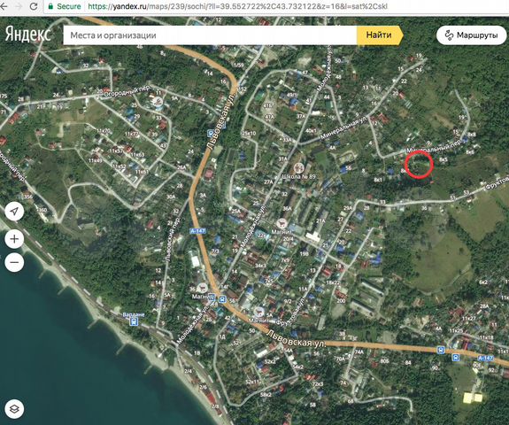Open the Маршруты routes button
The image size is (509, 425).
[x=471, y=35]
